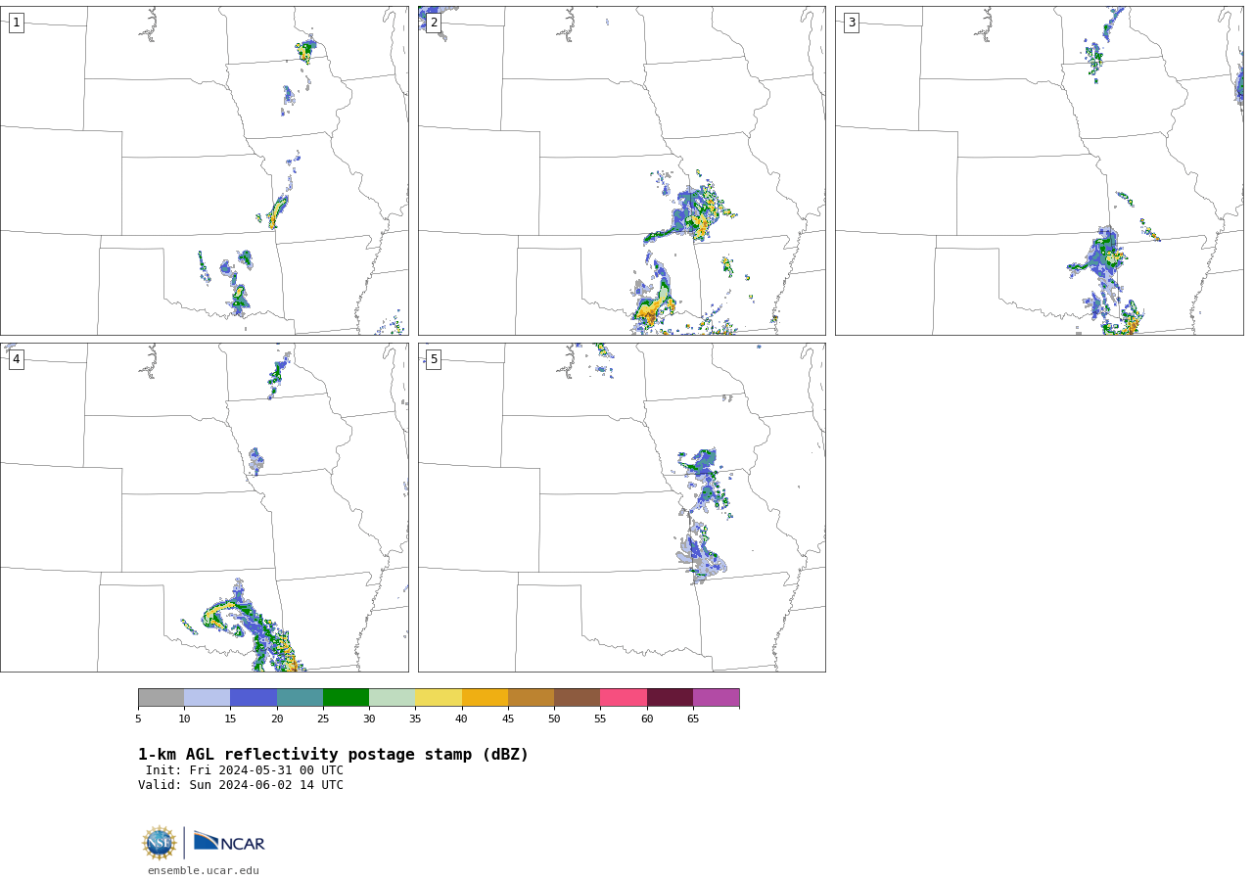Click the pale green 30-35 dBZ swatch
This screenshot has width=1253, height=882.
click(392, 698)
